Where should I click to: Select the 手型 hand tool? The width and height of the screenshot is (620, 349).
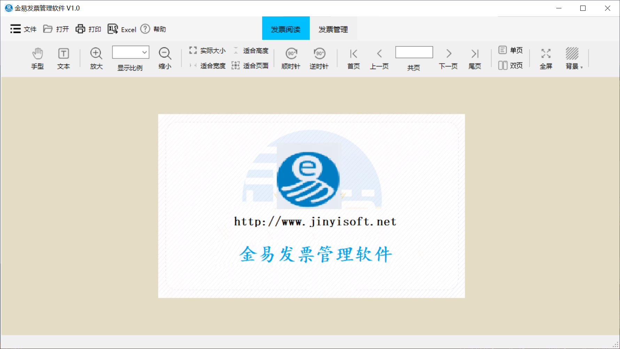(38, 59)
